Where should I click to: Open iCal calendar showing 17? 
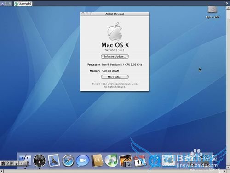coord(140,161)
